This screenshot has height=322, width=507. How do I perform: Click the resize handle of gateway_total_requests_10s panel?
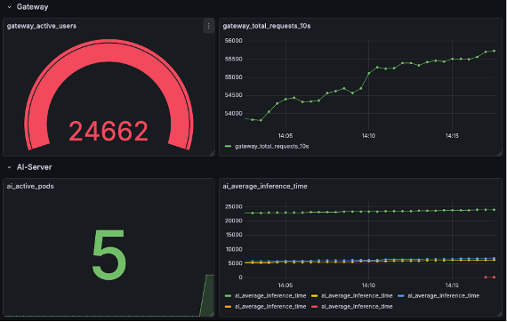coord(500,154)
